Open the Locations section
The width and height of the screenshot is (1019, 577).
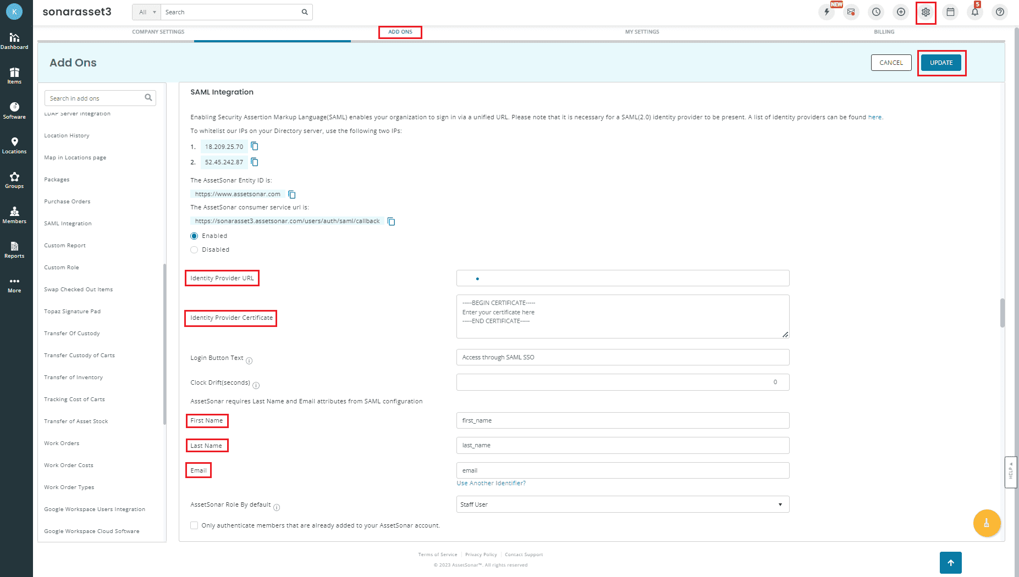click(14, 146)
